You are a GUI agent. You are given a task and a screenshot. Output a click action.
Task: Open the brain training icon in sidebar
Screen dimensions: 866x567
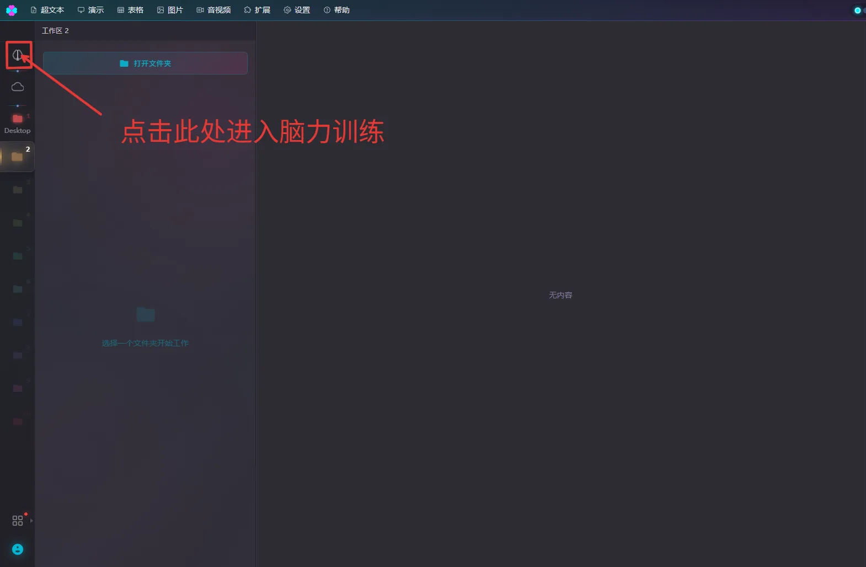(18, 55)
